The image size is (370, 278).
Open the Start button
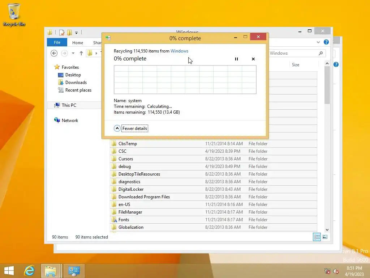(9, 271)
